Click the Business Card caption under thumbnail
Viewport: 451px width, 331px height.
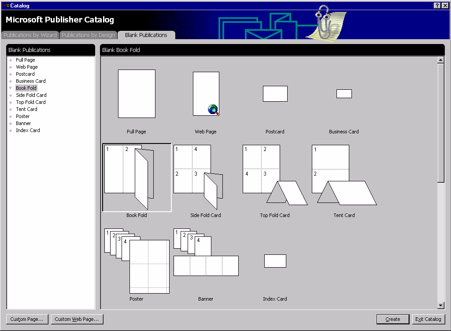344,132
